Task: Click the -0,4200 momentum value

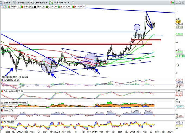Action: tap(180, 116)
